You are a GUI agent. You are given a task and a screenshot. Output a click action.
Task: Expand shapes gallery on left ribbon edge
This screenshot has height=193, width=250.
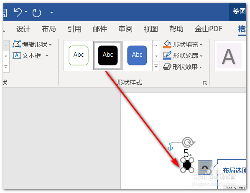[x=6, y=67]
